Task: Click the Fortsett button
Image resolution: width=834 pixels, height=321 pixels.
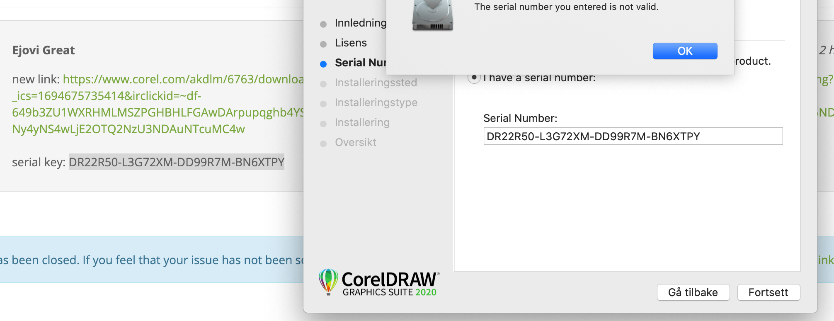Action: coord(768,292)
